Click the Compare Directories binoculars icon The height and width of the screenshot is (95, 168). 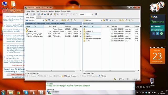tap(39, 14)
